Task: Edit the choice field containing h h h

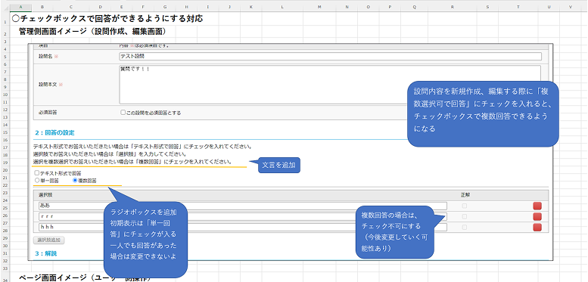Action: coord(243,227)
